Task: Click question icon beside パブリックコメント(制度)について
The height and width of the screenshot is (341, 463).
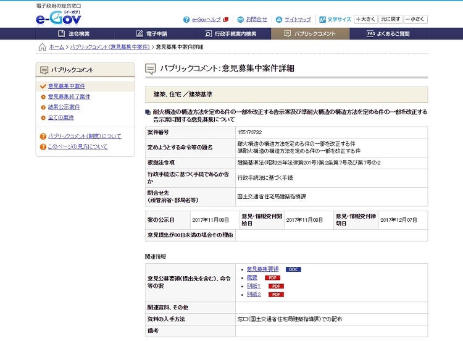Action: click(43, 137)
